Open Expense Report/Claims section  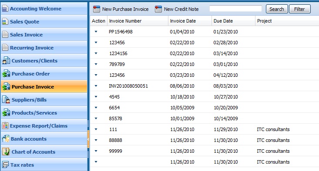(x=44, y=126)
